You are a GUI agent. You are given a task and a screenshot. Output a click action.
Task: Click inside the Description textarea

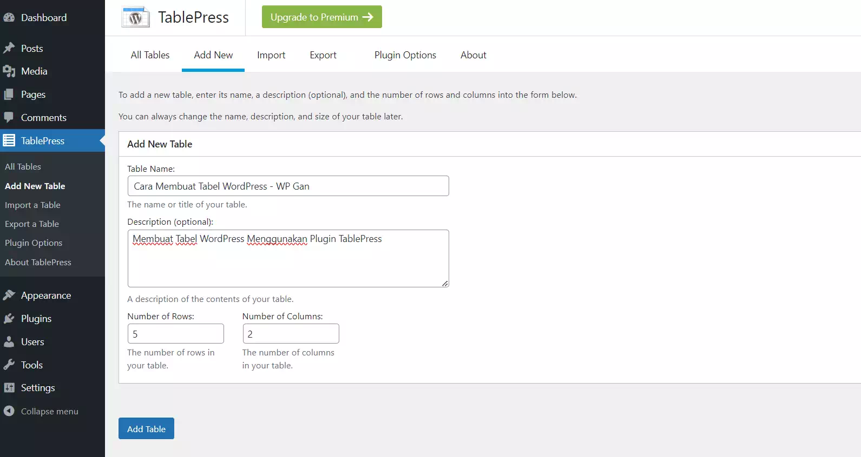tap(288, 258)
